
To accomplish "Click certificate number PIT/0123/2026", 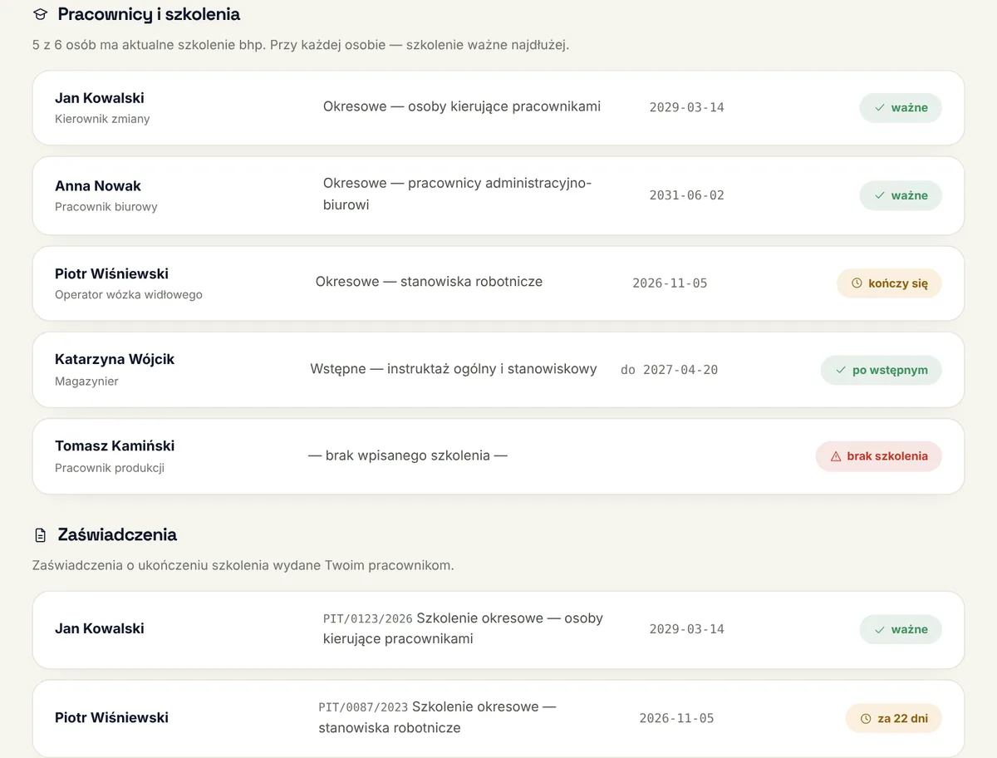I will 368,619.
